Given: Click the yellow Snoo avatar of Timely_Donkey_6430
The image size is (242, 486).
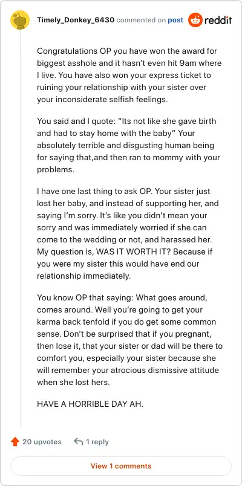Looking at the screenshot, I should 20,20.
